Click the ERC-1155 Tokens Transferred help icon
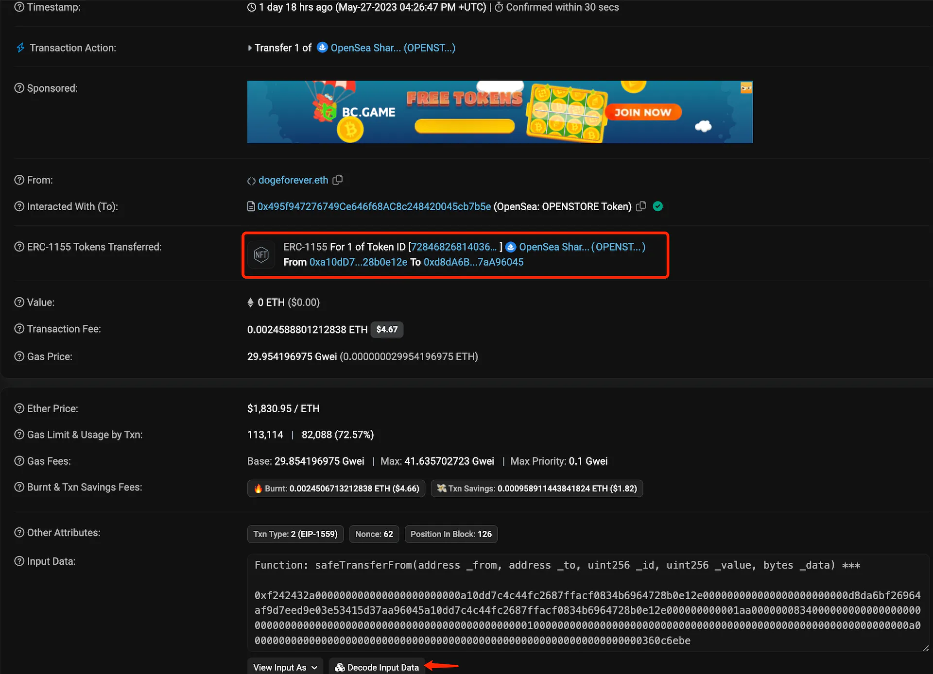 [x=19, y=247]
